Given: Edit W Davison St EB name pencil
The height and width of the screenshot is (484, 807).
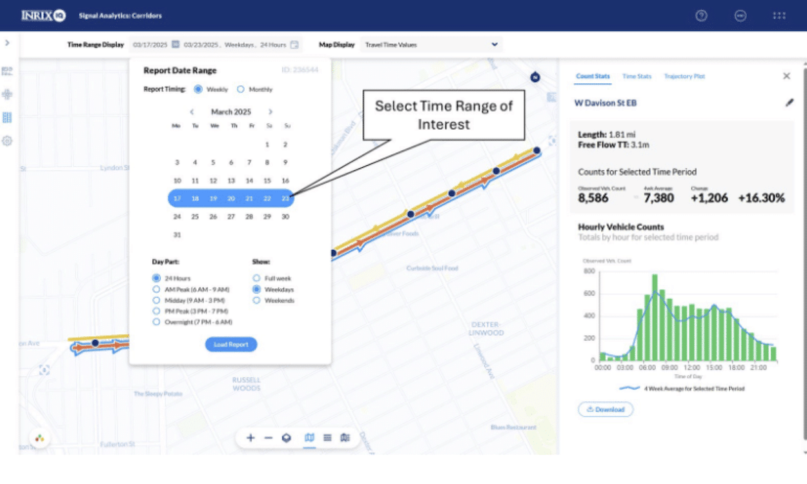Looking at the screenshot, I should (789, 103).
